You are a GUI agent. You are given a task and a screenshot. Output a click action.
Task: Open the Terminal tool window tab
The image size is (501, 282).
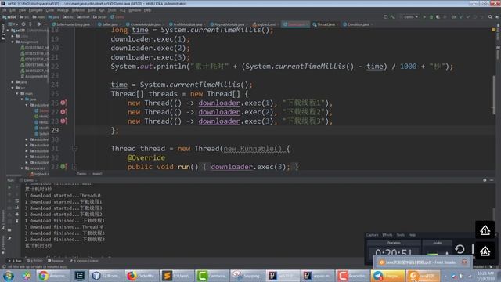pos(56,261)
